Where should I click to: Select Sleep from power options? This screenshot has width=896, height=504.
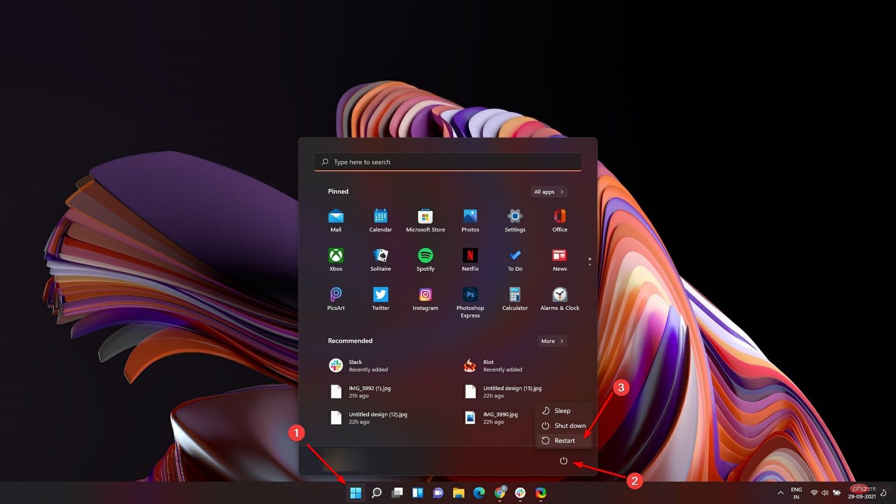point(561,410)
